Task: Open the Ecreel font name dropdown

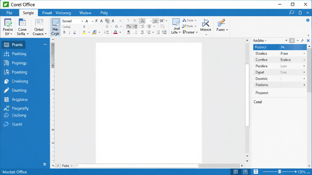Action: (82, 21)
